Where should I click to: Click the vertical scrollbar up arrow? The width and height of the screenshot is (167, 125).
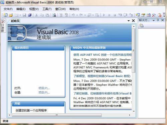(134, 26)
